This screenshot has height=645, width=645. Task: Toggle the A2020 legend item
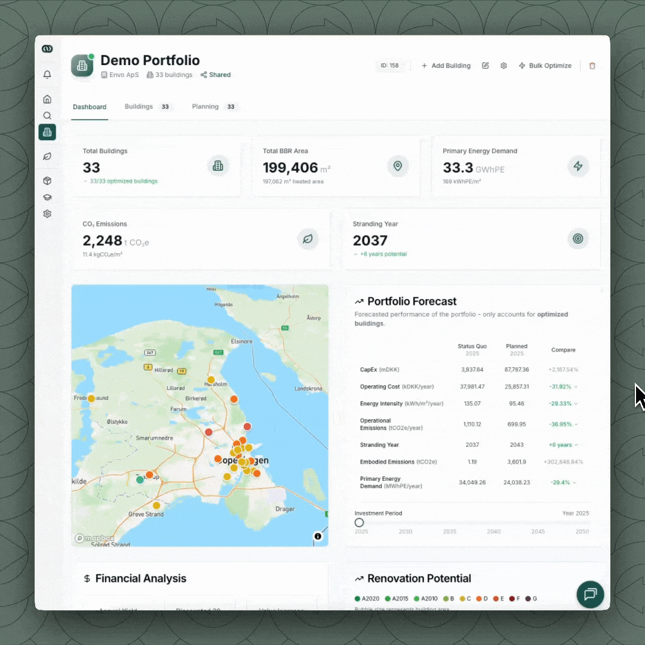pyautogui.click(x=367, y=598)
